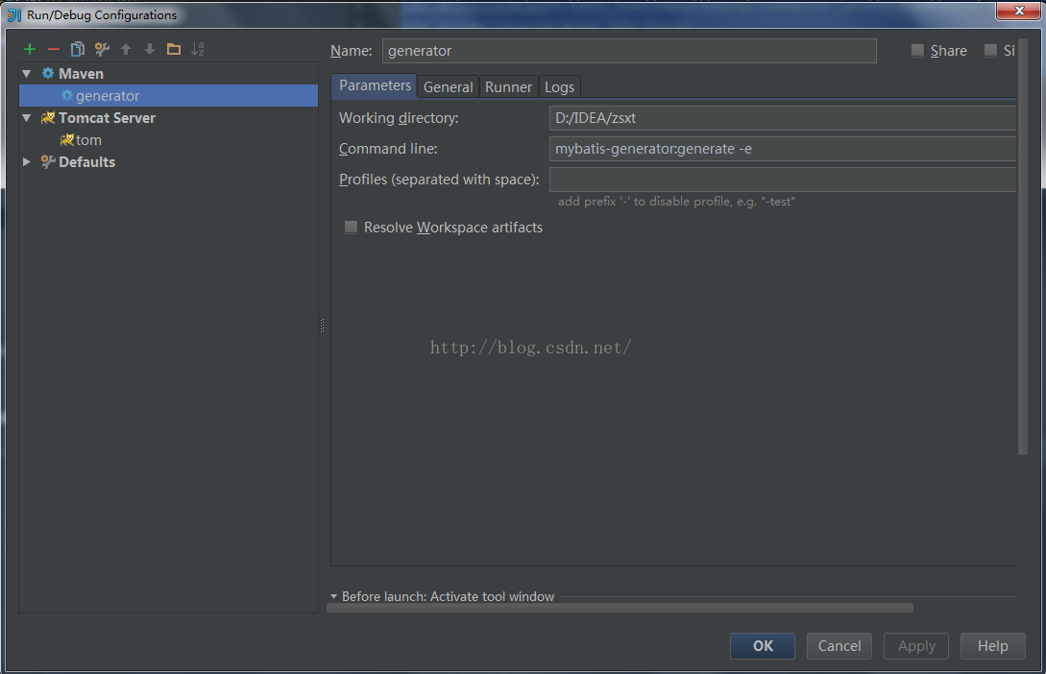Click the Sort Configurations alphabetically icon

(198, 49)
